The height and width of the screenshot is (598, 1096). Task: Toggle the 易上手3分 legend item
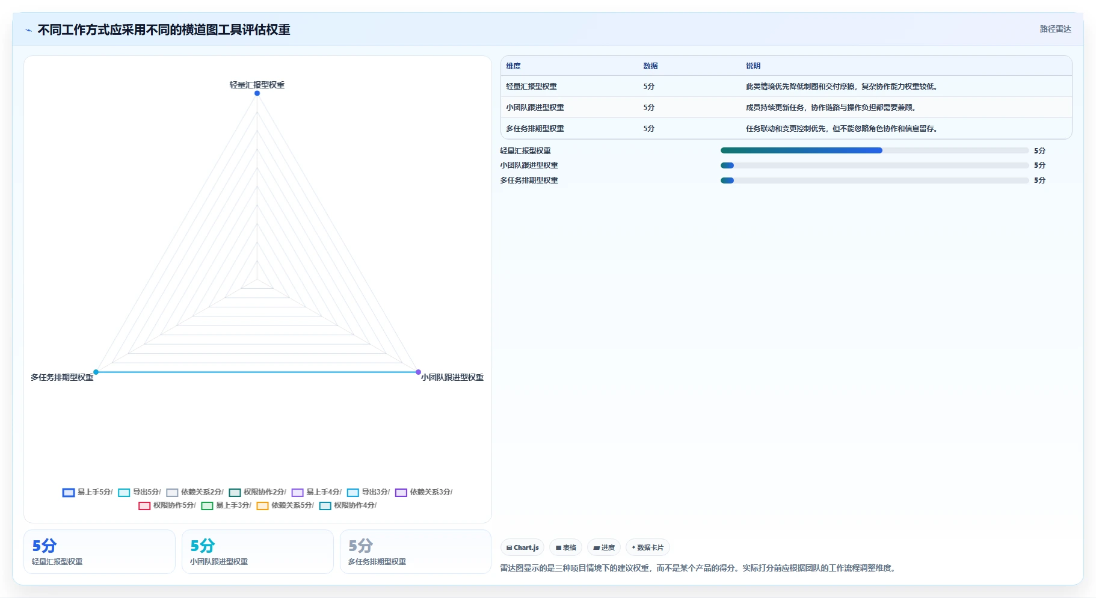226,505
